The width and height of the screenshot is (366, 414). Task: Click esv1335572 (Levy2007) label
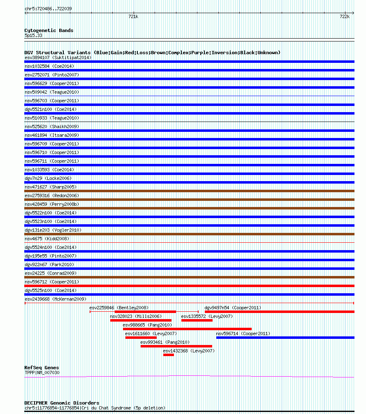tap(207, 316)
